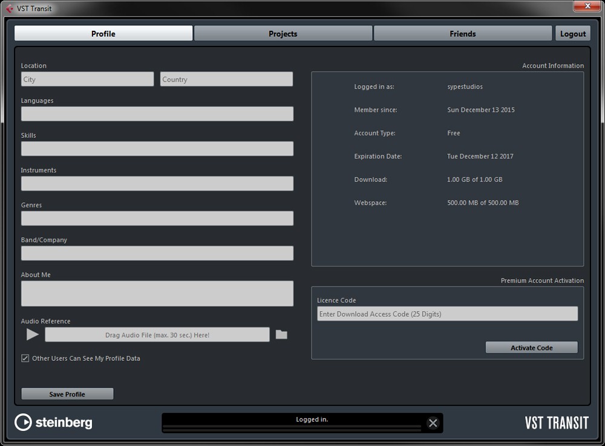
Task: Select the username text sypestudios
Action: click(x=465, y=86)
